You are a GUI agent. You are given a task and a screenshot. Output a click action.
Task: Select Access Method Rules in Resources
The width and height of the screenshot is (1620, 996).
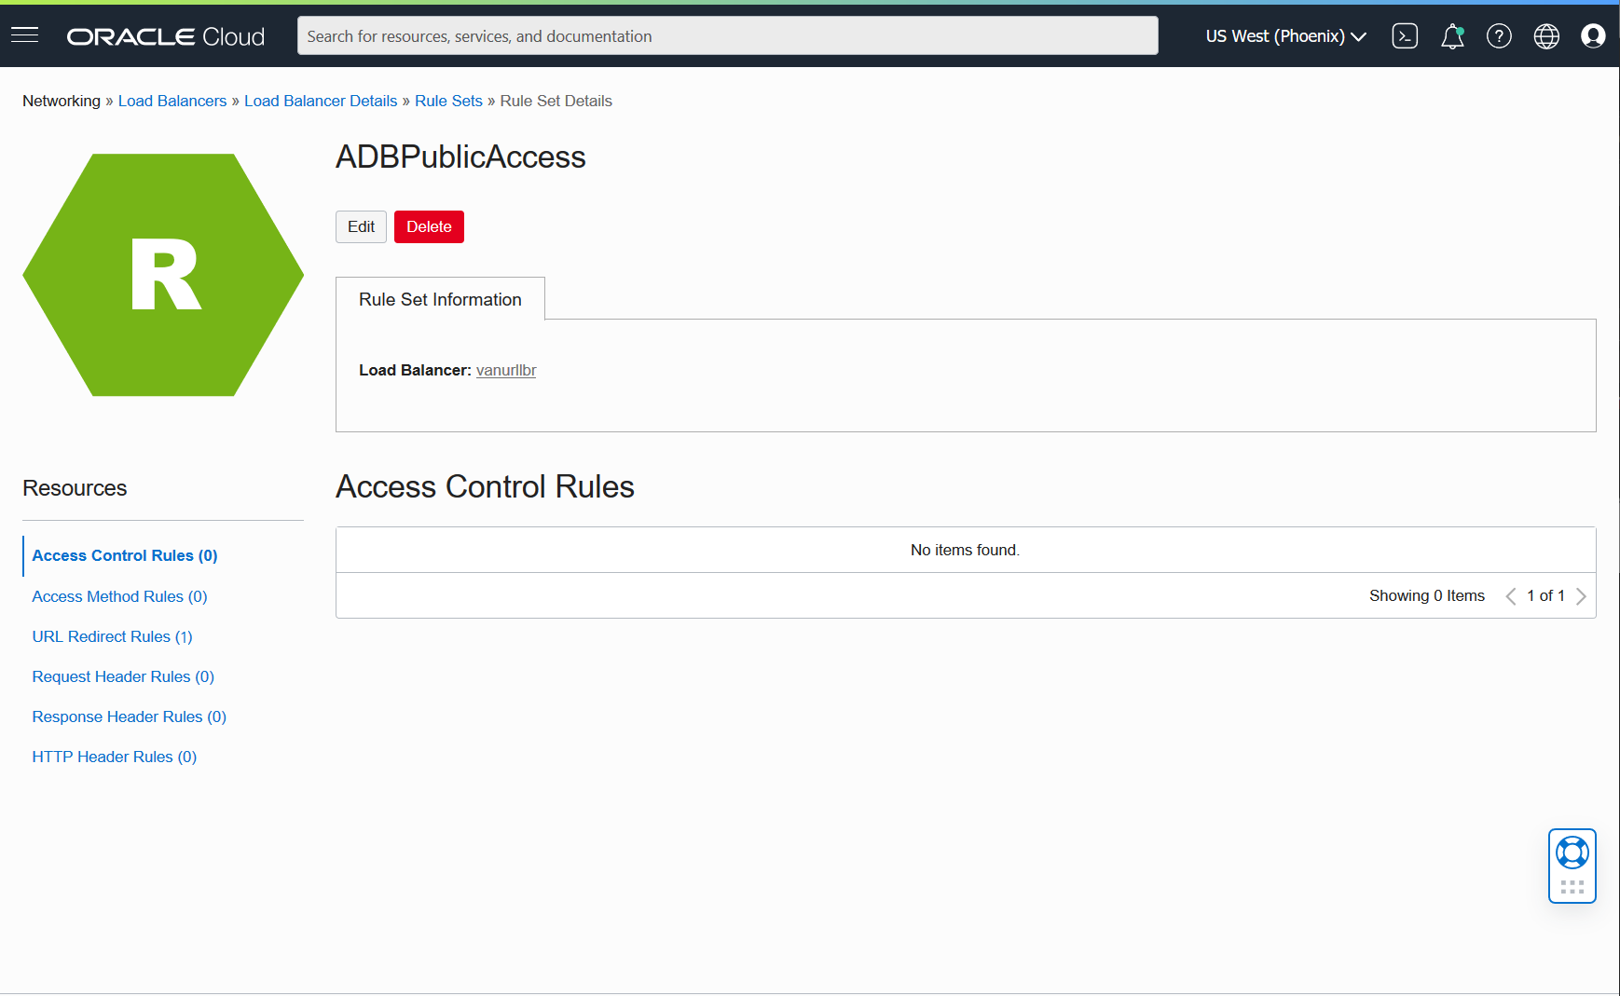point(119,596)
